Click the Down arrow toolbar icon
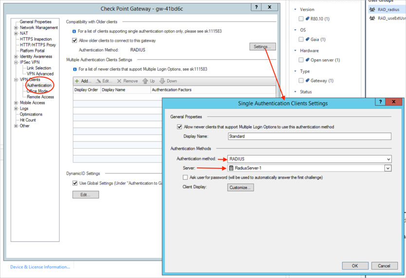The height and width of the screenshot is (278, 406). [163, 81]
